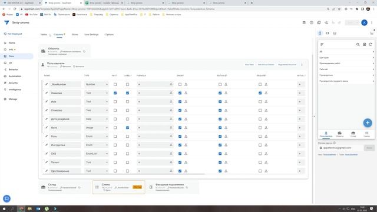Switch to the Tables tab

(x=44, y=35)
